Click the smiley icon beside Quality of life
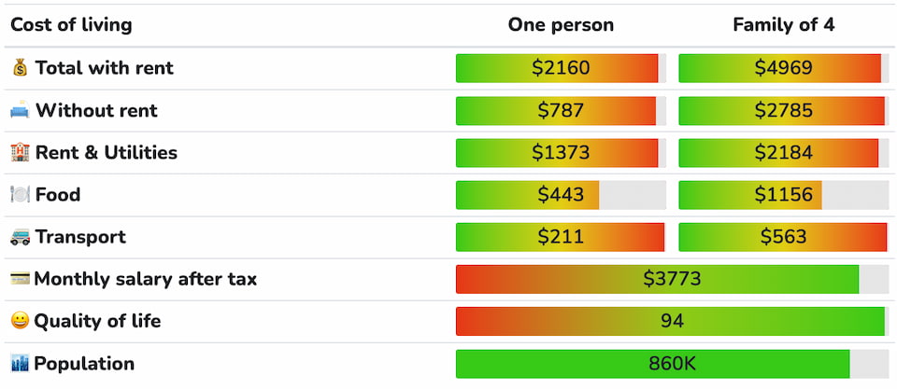Image resolution: width=897 pixels, height=389 pixels. [20, 321]
